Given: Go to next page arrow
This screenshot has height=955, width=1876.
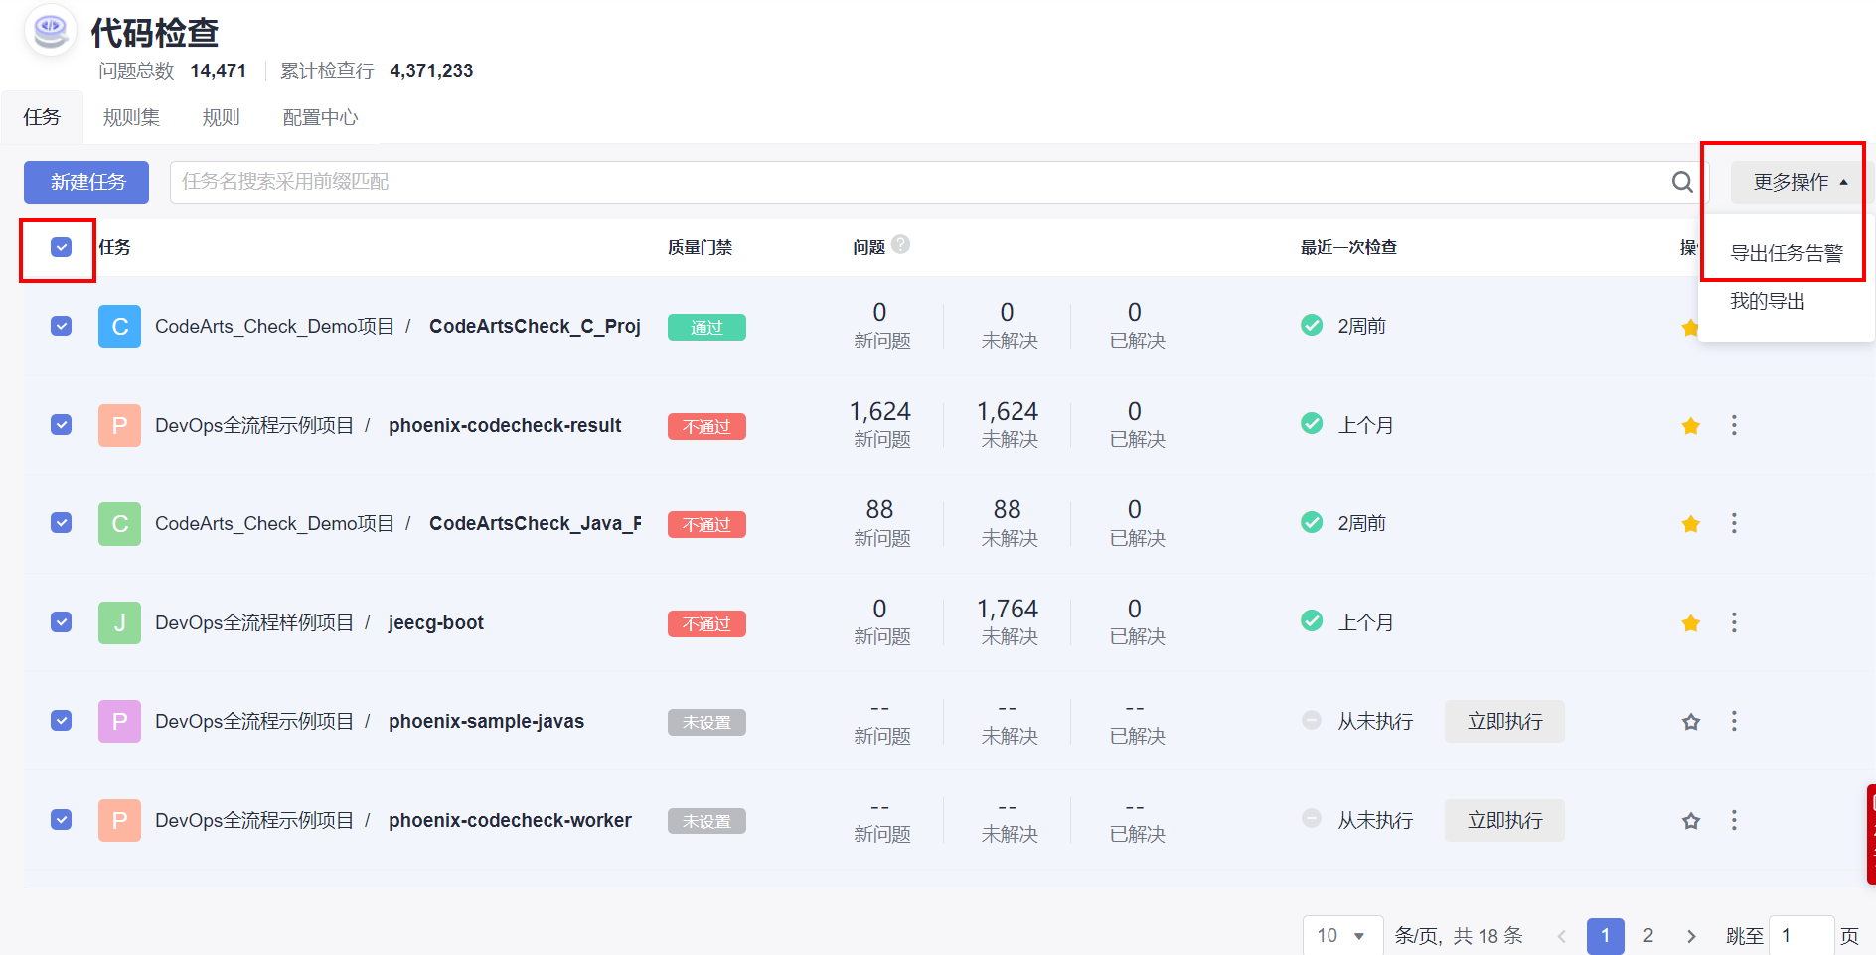Looking at the screenshot, I should 1691,936.
